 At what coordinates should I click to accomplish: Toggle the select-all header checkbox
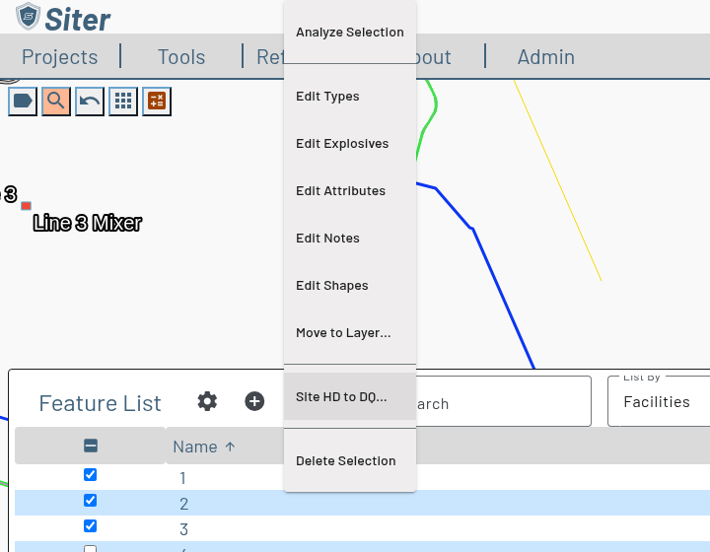pyautogui.click(x=91, y=446)
